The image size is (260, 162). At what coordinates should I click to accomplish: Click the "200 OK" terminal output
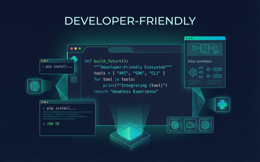point(53,124)
